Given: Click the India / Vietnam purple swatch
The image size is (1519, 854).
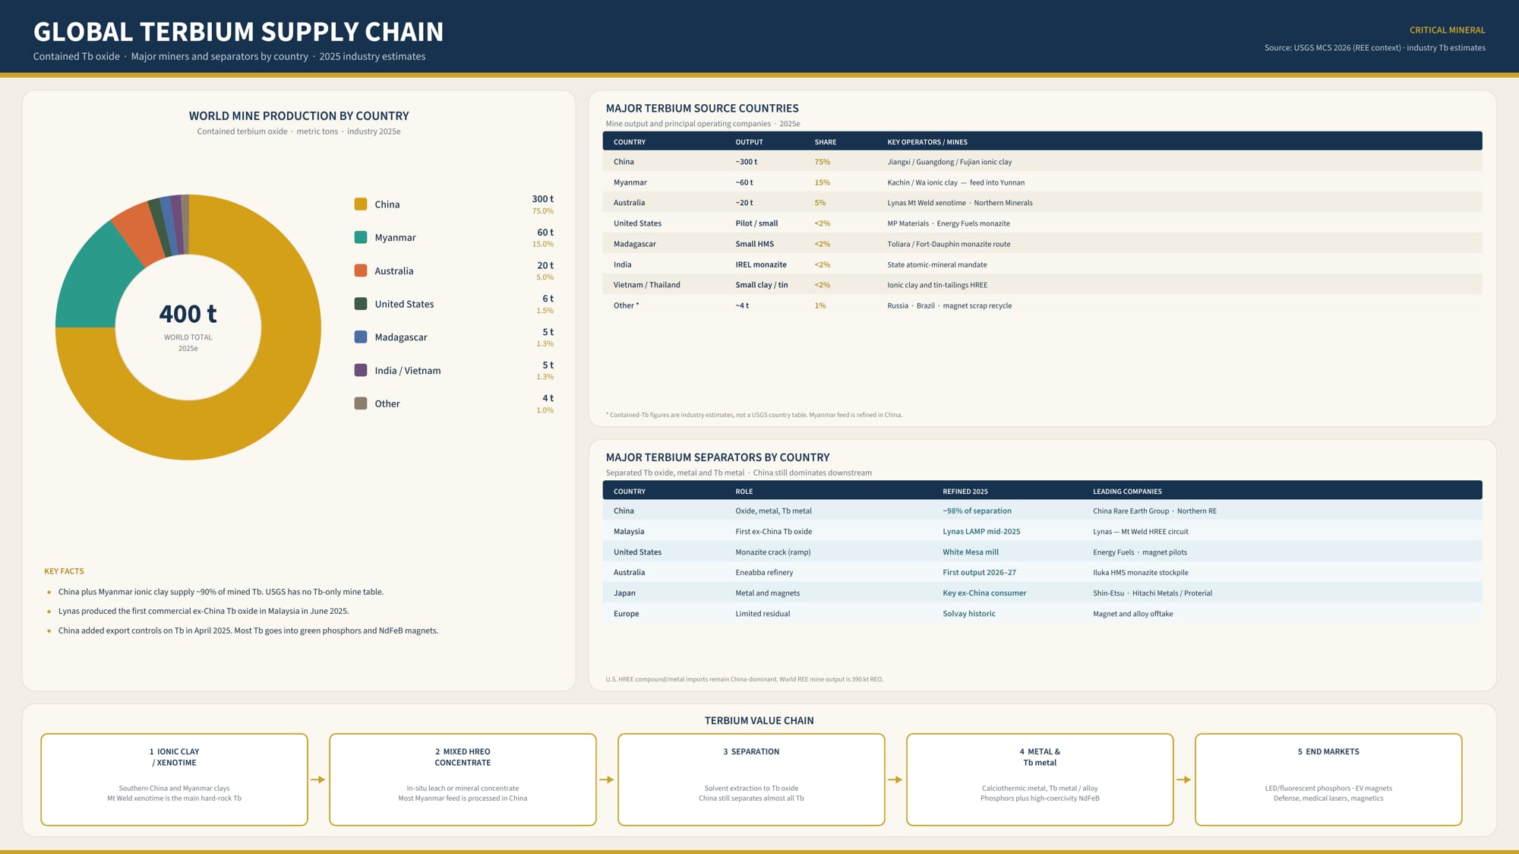Looking at the screenshot, I should click(361, 370).
